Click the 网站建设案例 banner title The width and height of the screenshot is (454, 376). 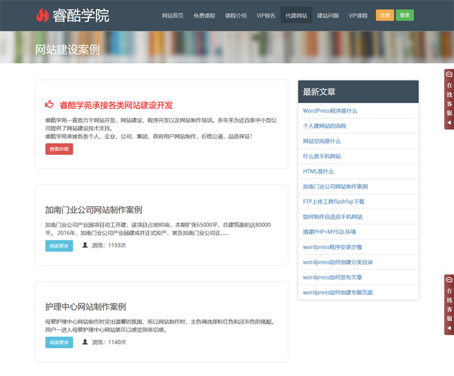click(x=67, y=49)
